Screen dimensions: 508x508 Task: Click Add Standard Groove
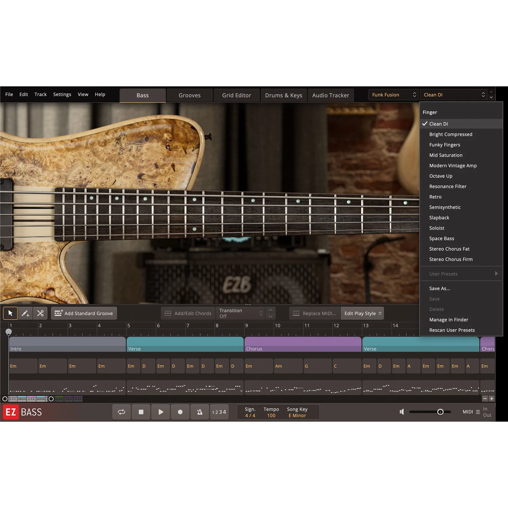[x=84, y=313]
